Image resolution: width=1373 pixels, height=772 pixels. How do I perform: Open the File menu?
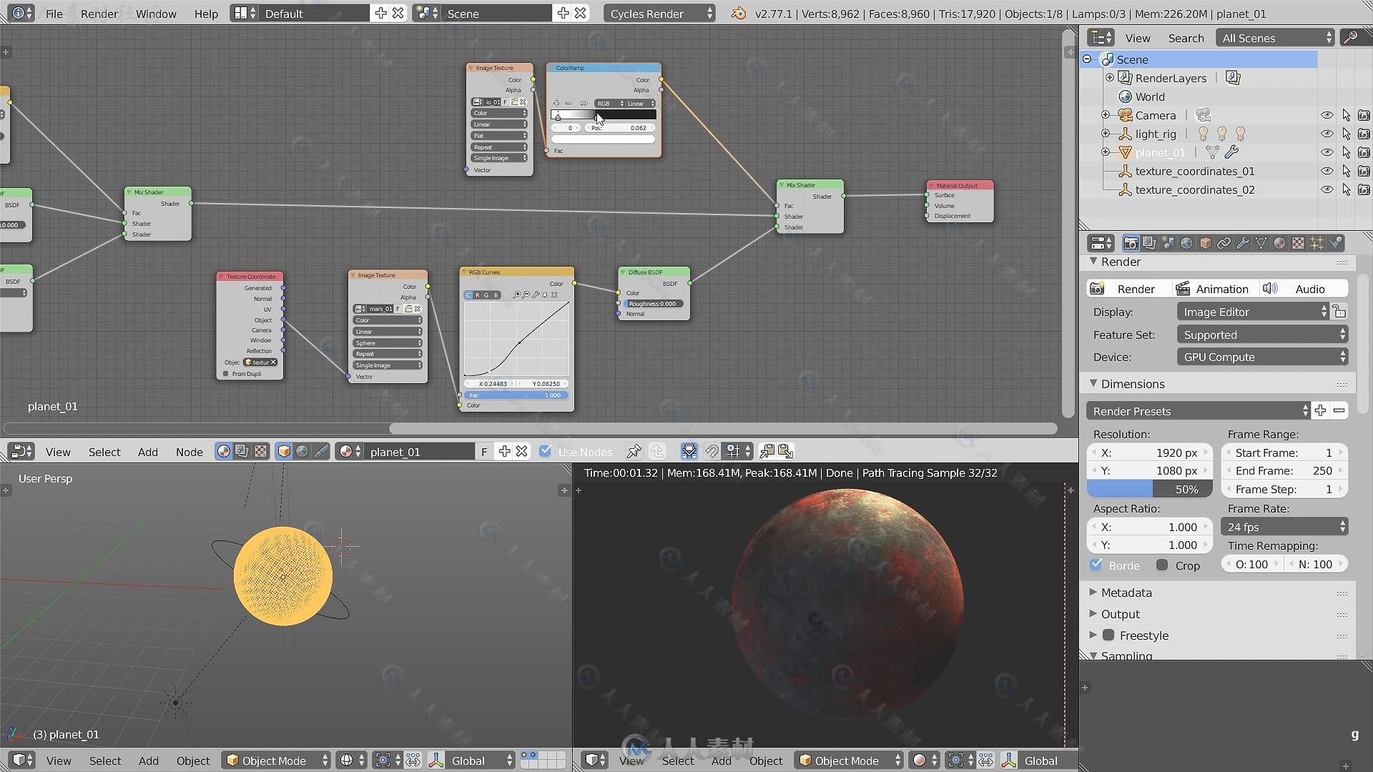pyautogui.click(x=54, y=13)
